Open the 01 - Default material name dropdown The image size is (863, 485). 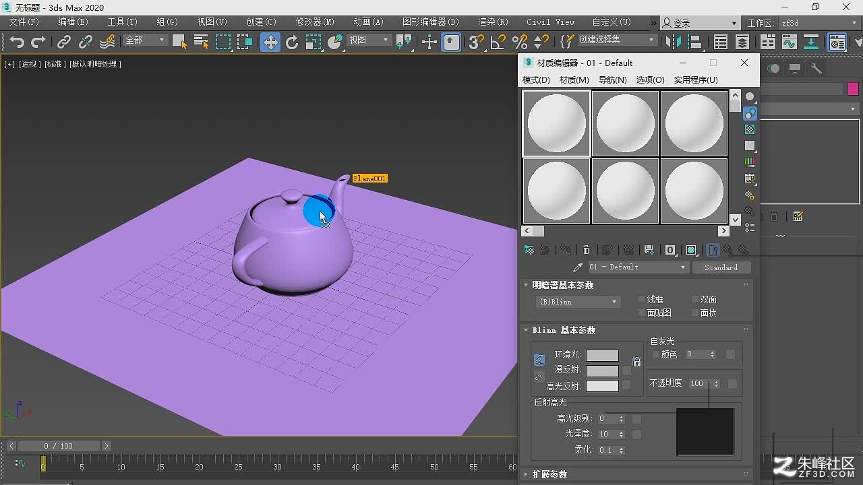(638, 267)
